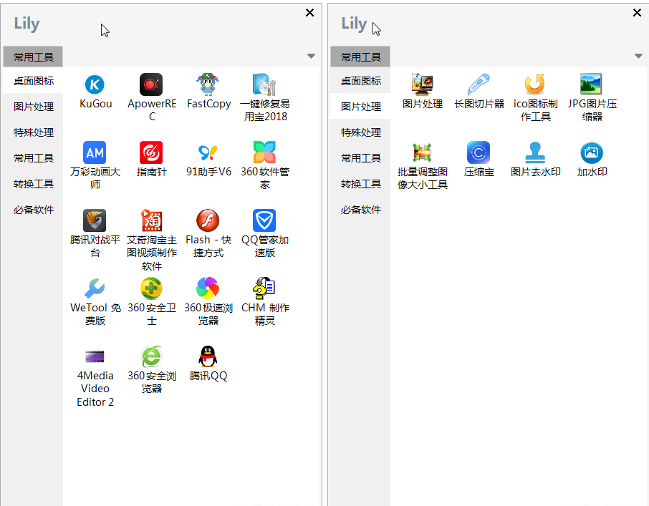Expand dropdown arrow in right window header
This screenshot has width=649, height=506.
click(639, 57)
